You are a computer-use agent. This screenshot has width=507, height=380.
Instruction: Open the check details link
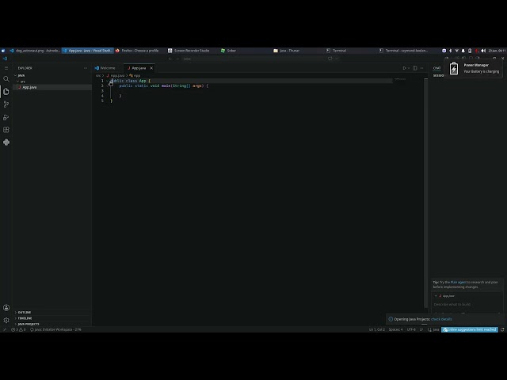(441, 319)
